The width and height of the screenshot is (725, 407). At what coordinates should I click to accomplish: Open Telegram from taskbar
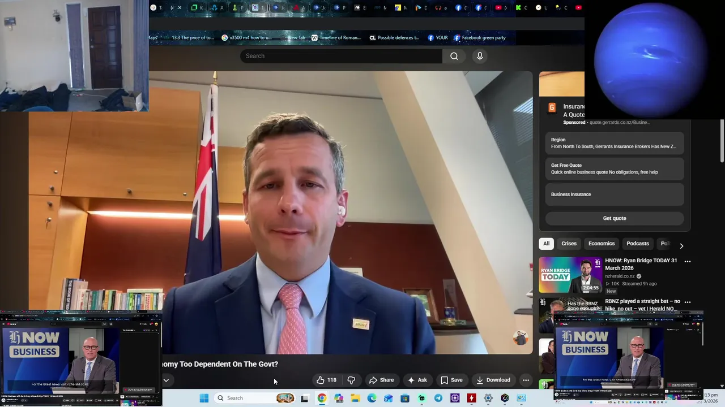coord(438,398)
